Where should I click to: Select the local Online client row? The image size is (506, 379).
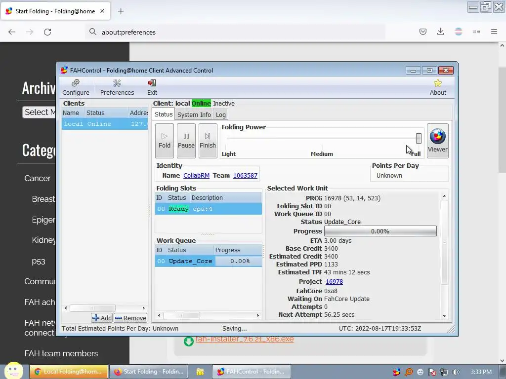point(105,124)
